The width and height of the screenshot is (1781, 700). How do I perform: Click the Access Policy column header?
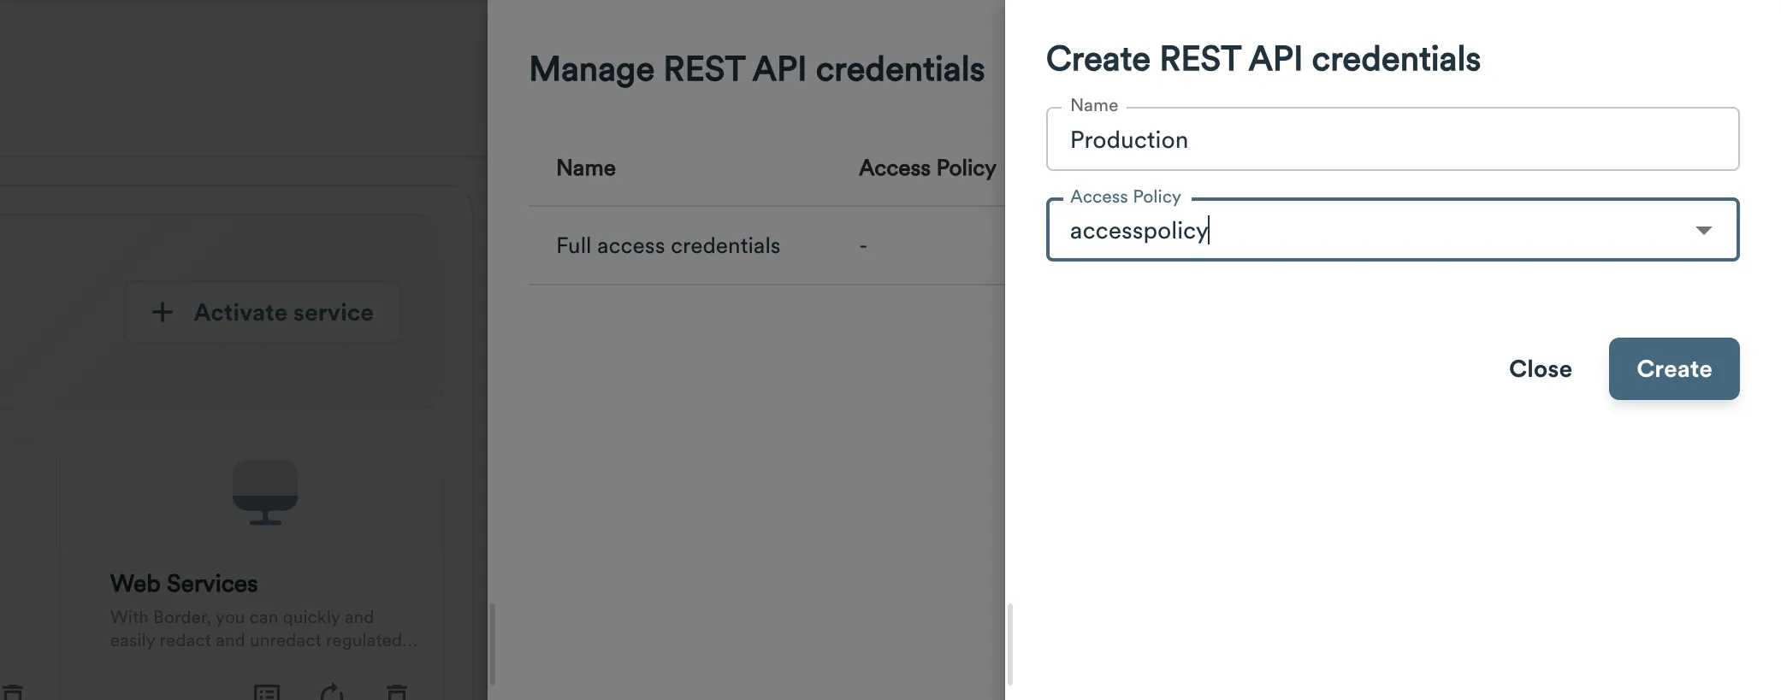click(x=927, y=168)
